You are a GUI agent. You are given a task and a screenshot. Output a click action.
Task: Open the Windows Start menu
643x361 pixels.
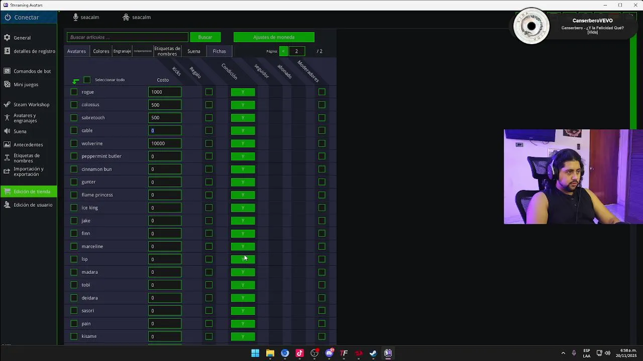pos(255,353)
